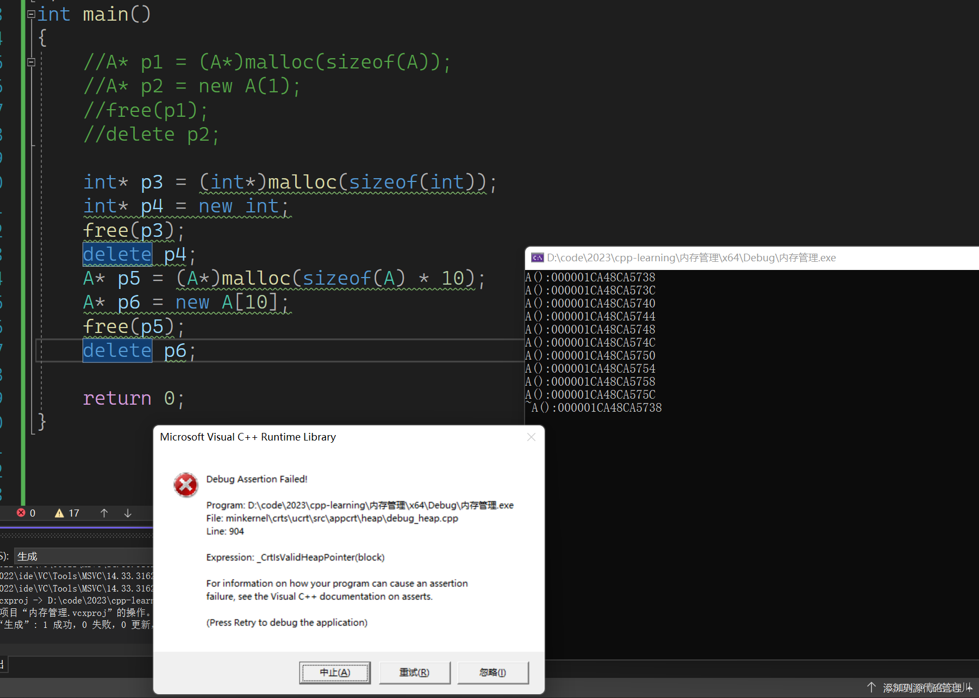
Task: Click the warnings indicator showing 17
Action: tap(67, 513)
